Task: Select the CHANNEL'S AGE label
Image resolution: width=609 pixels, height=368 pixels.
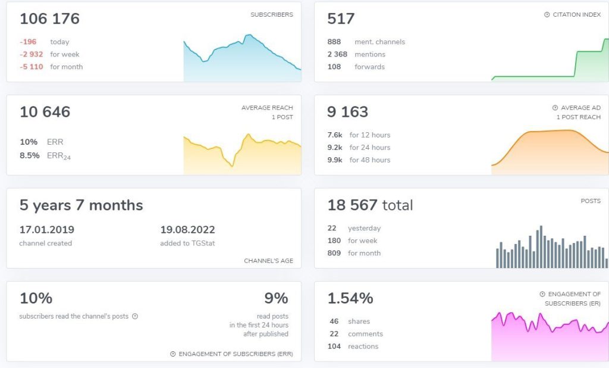Action: coord(268,261)
